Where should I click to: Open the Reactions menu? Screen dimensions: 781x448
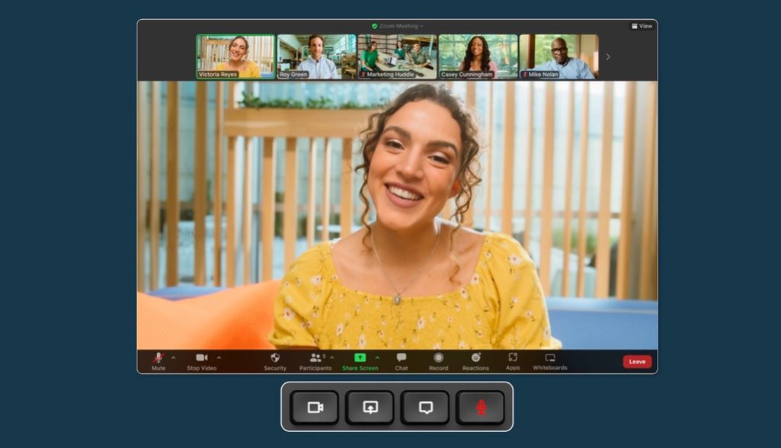tap(475, 360)
